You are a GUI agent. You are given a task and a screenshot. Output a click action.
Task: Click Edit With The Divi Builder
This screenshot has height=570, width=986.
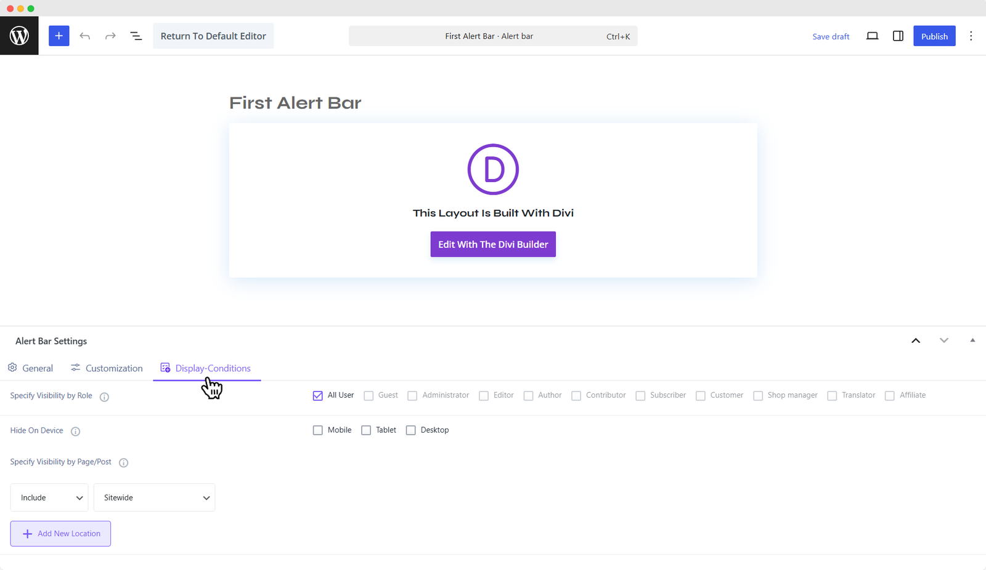coord(493,244)
